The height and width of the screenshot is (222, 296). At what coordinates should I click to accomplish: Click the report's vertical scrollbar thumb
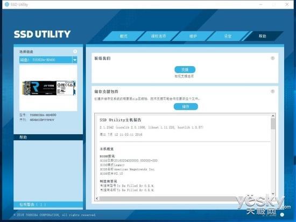[x=273, y=124]
